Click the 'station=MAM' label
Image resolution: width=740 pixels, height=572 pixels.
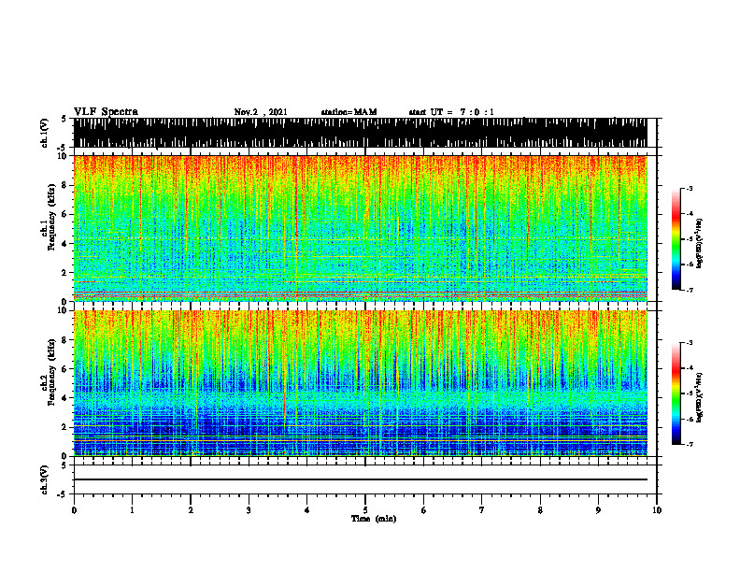pyautogui.click(x=349, y=112)
